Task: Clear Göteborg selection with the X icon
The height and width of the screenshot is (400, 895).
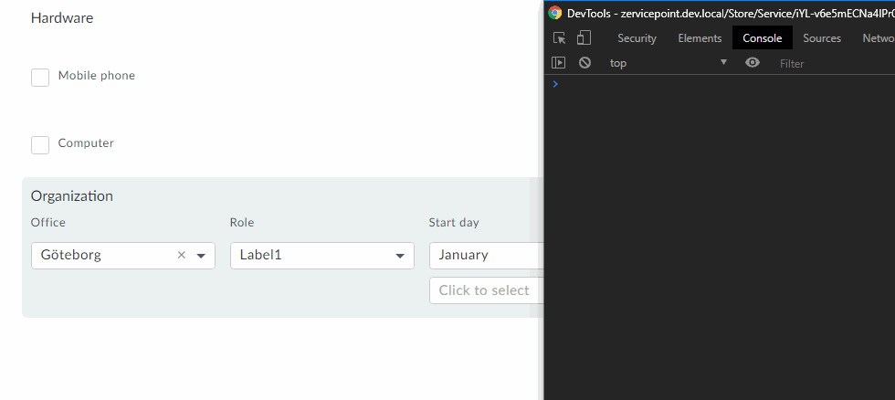Action: click(x=181, y=256)
